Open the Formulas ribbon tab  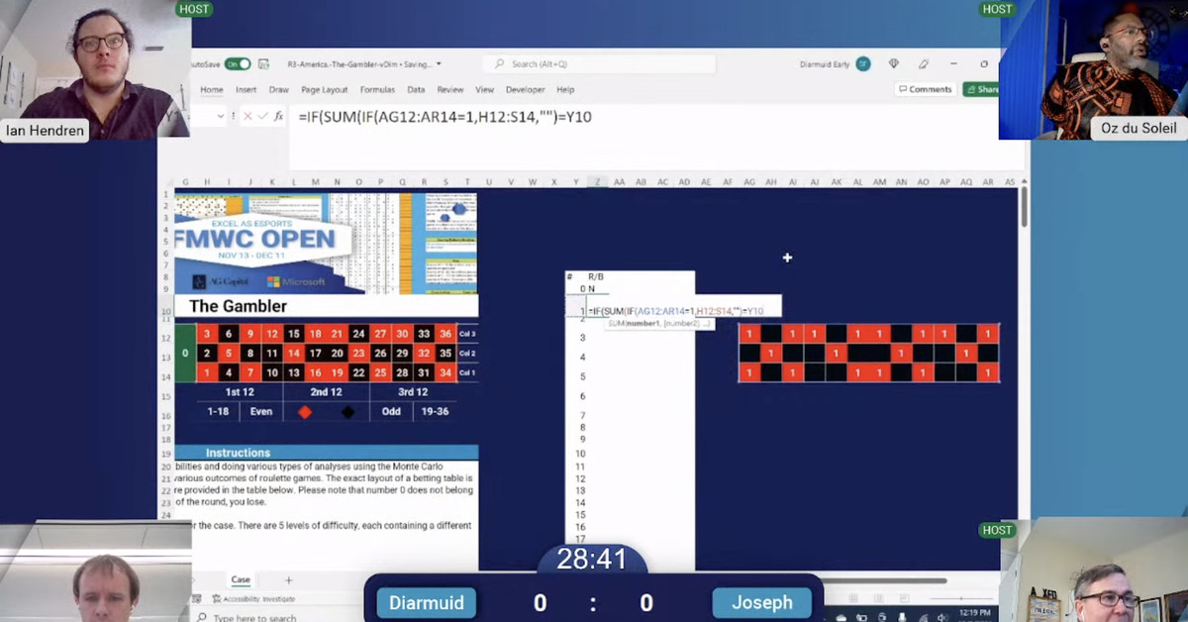pyautogui.click(x=377, y=89)
